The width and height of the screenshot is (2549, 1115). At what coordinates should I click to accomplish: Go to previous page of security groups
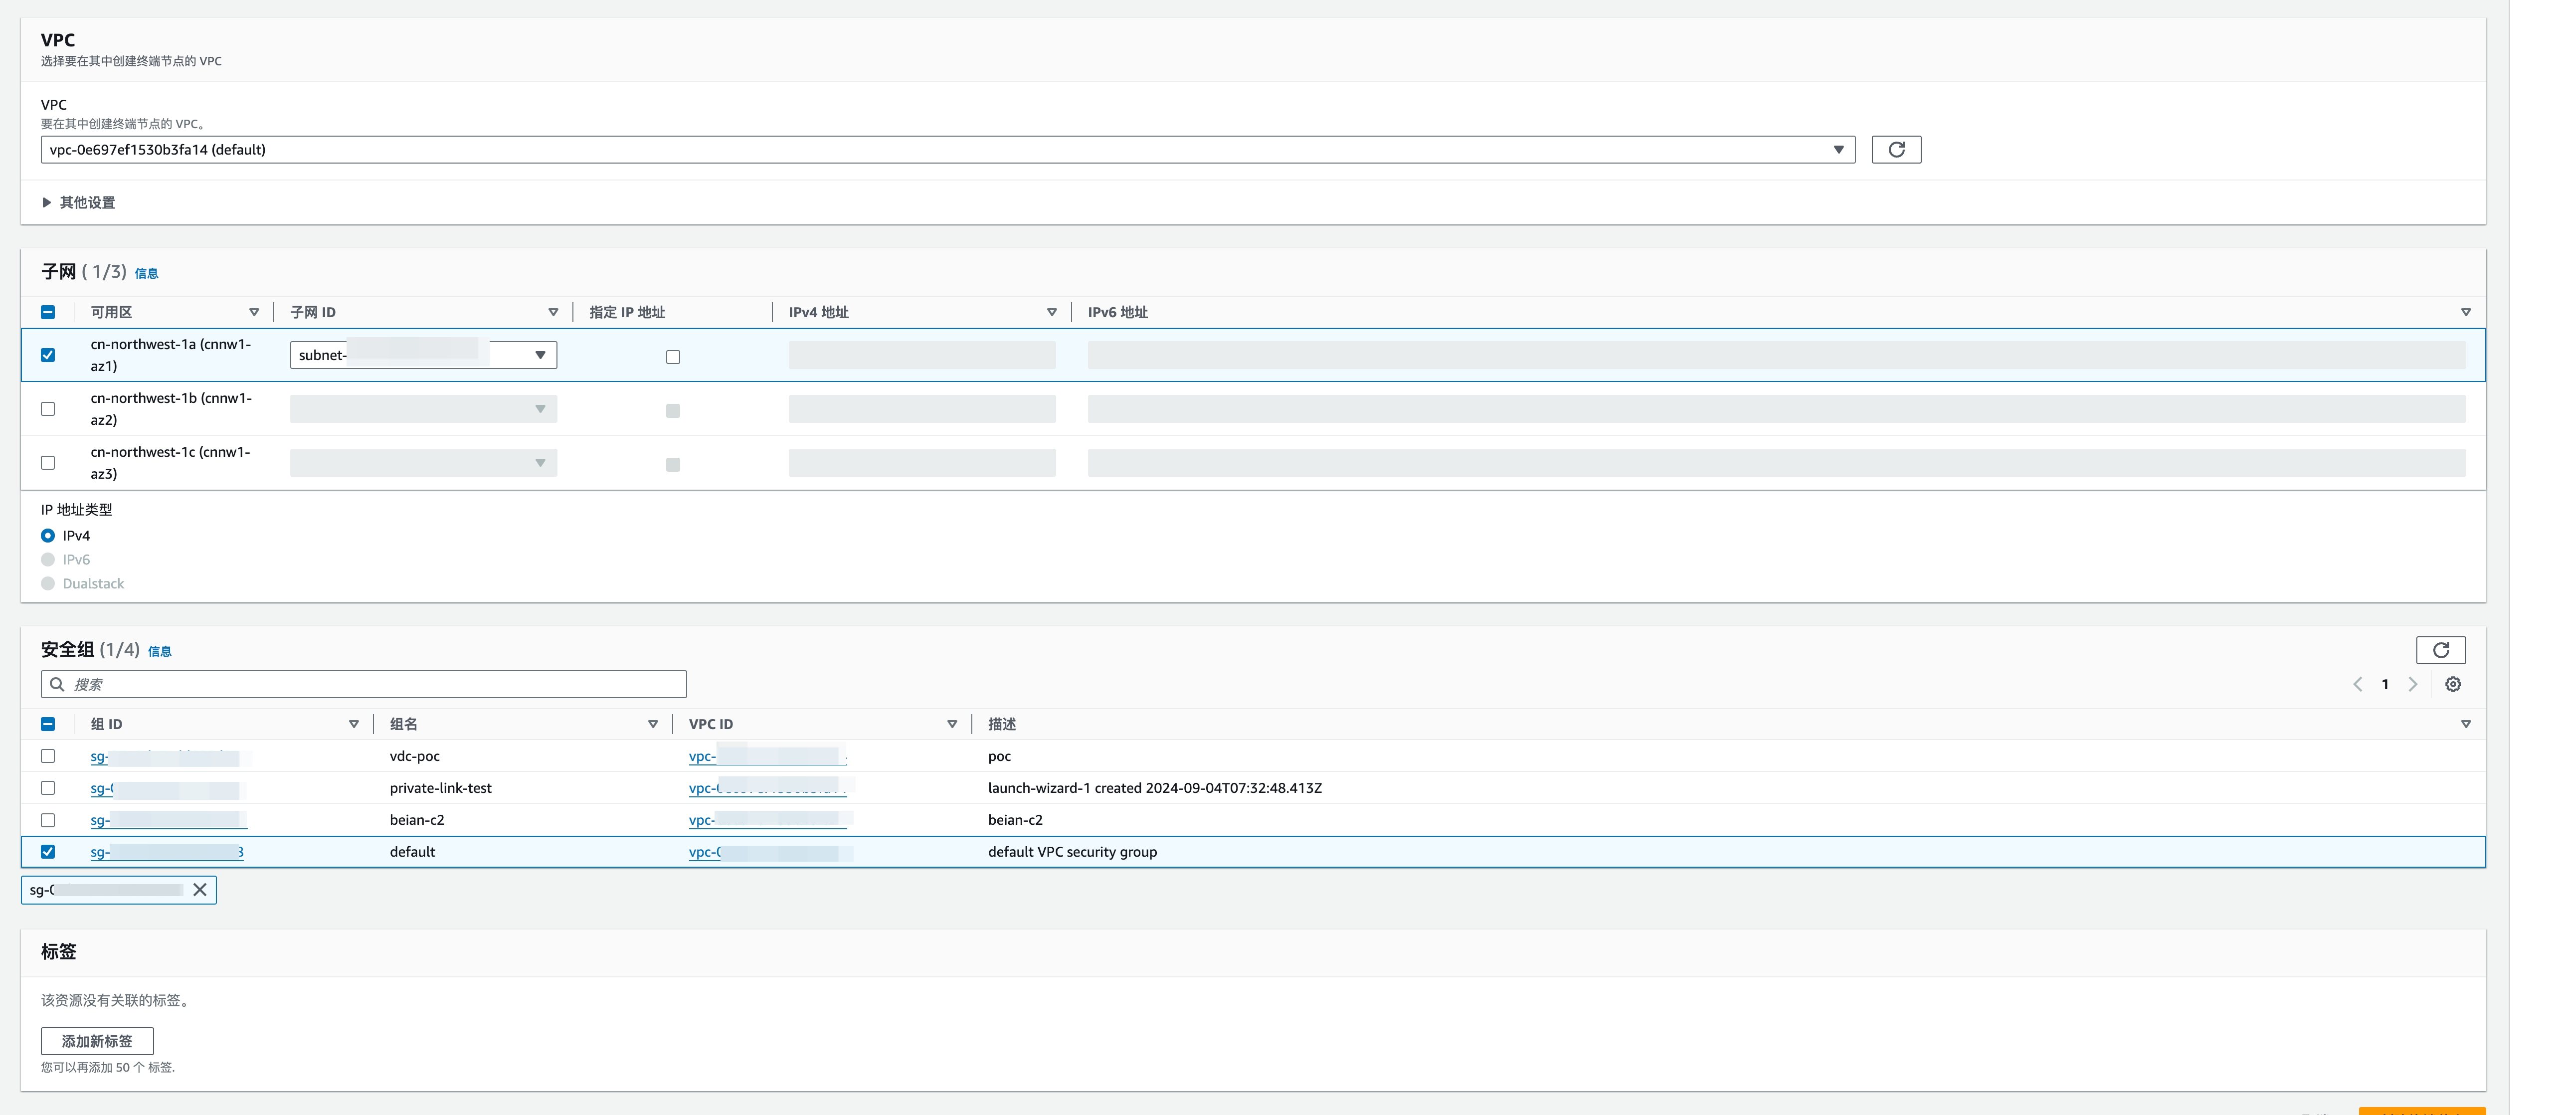coord(2357,685)
